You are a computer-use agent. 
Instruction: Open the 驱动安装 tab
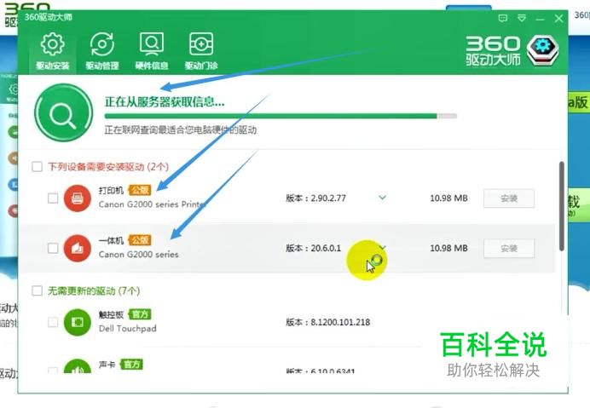tap(52, 51)
